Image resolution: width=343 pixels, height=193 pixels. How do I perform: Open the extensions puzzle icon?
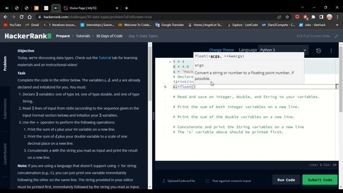click(313, 17)
